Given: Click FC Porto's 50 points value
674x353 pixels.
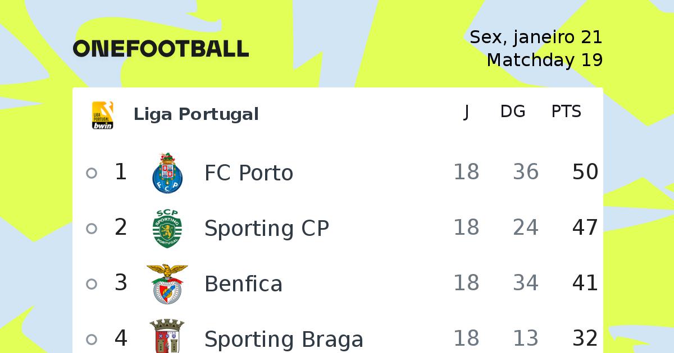Looking at the screenshot, I should click(x=585, y=172).
